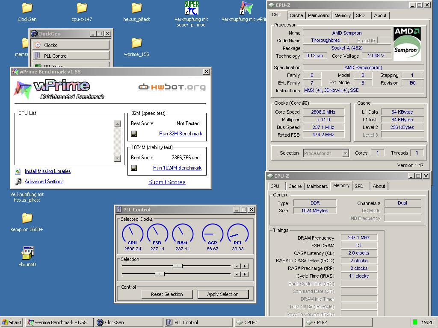The height and width of the screenshot is (328, 438).
Task: Click the floppy save icon under 1024M test
Action: click(134, 168)
